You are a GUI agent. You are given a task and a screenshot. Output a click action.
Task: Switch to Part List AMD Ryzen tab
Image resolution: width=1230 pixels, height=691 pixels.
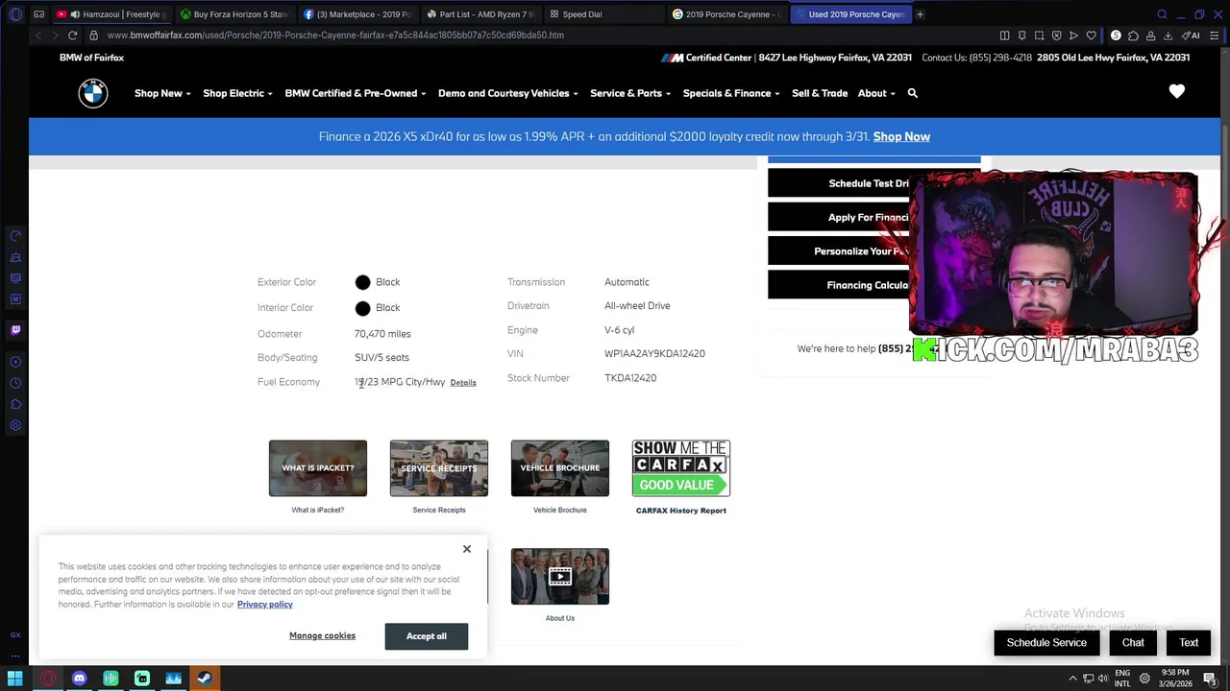(x=480, y=14)
